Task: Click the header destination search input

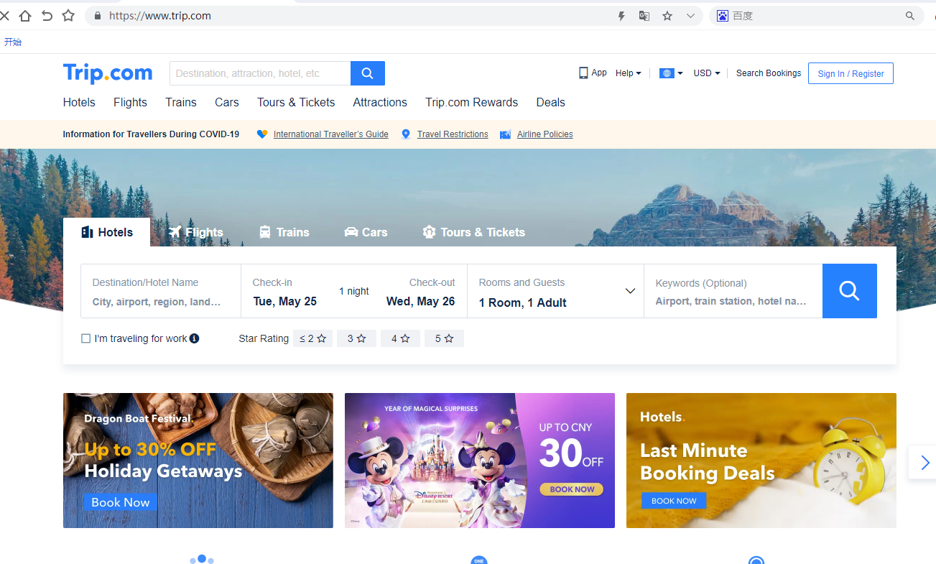Action: (x=260, y=73)
